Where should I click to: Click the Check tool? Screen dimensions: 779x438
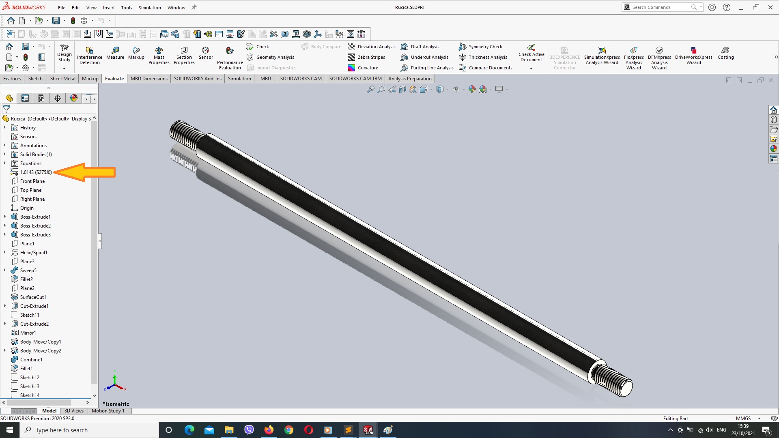click(x=258, y=47)
